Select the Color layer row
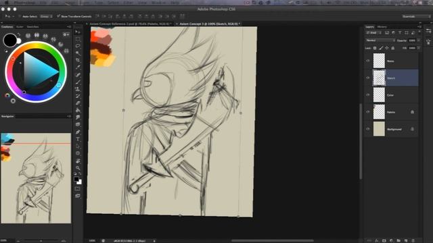Viewport: 433px width, 243px height. [x=391, y=95]
